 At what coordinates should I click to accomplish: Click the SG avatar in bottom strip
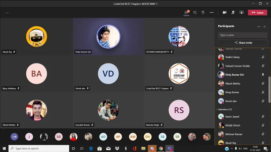pos(59,137)
